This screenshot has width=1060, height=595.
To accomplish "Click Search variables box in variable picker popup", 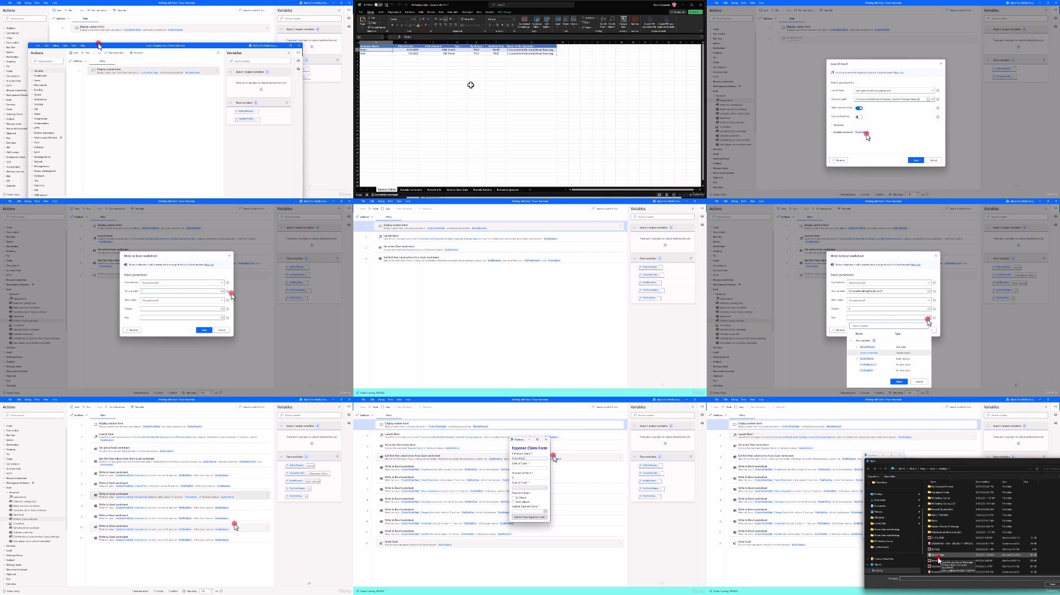I will pos(889,326).
